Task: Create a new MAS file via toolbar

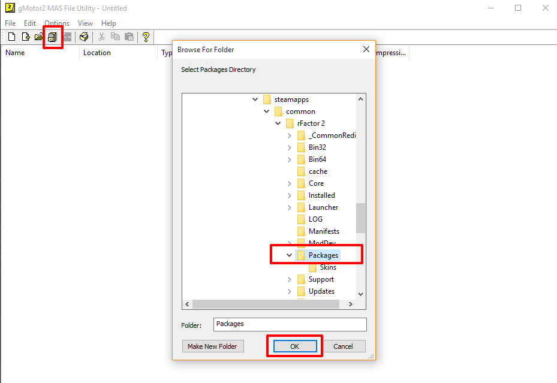Action: (12, 37)
